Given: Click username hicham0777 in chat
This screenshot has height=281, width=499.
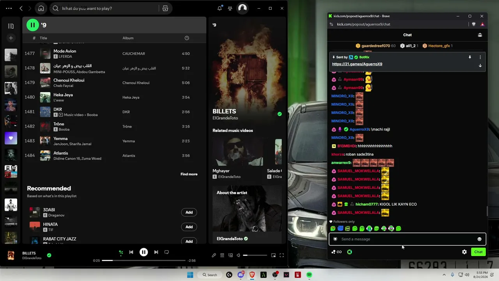Looking at the screenshot, I should [x=367, y=205].
